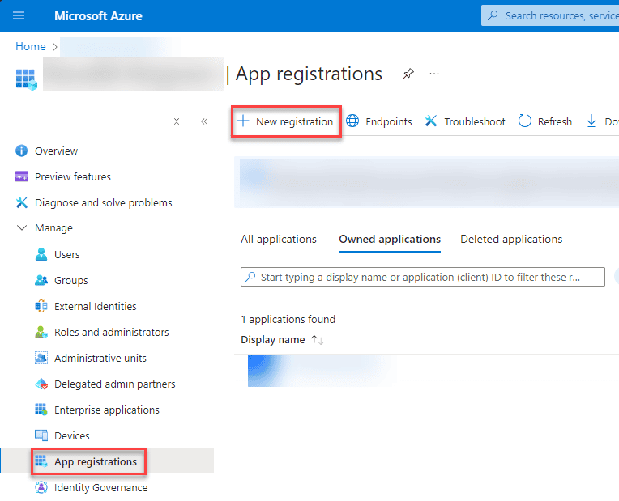Open Users in the sidebar
The height and width of the screenshot is (501, 619).
tap(66, 254)
